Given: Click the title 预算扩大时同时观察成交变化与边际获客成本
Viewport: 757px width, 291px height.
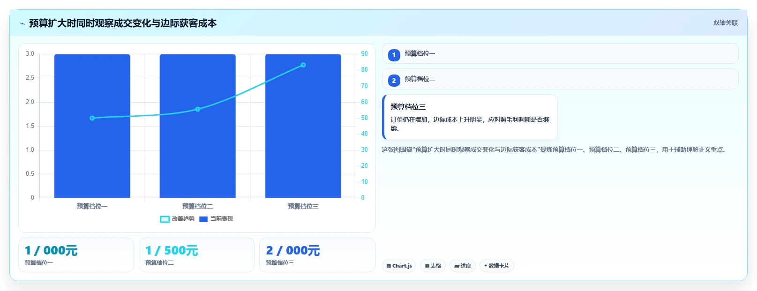Looking at the screenshot, I should (x=123, y=23).
